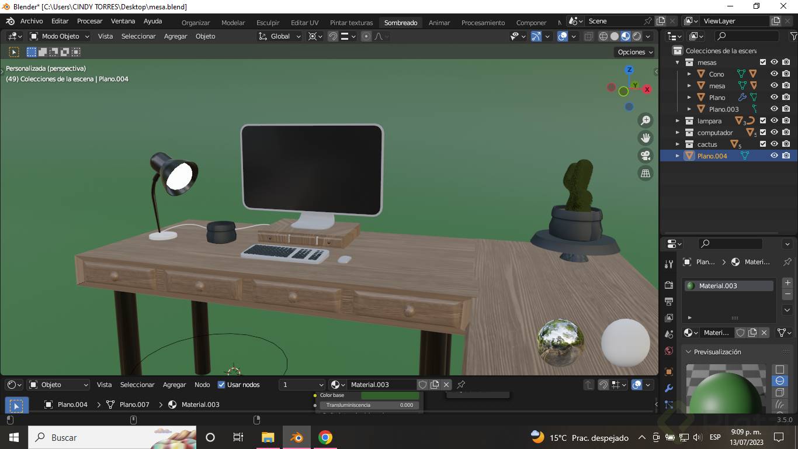This screenshot has width=798, height=449.
Task: Uncheck the lampara collection checkbox
Action: pyautogui.click(x=763, y=120)
